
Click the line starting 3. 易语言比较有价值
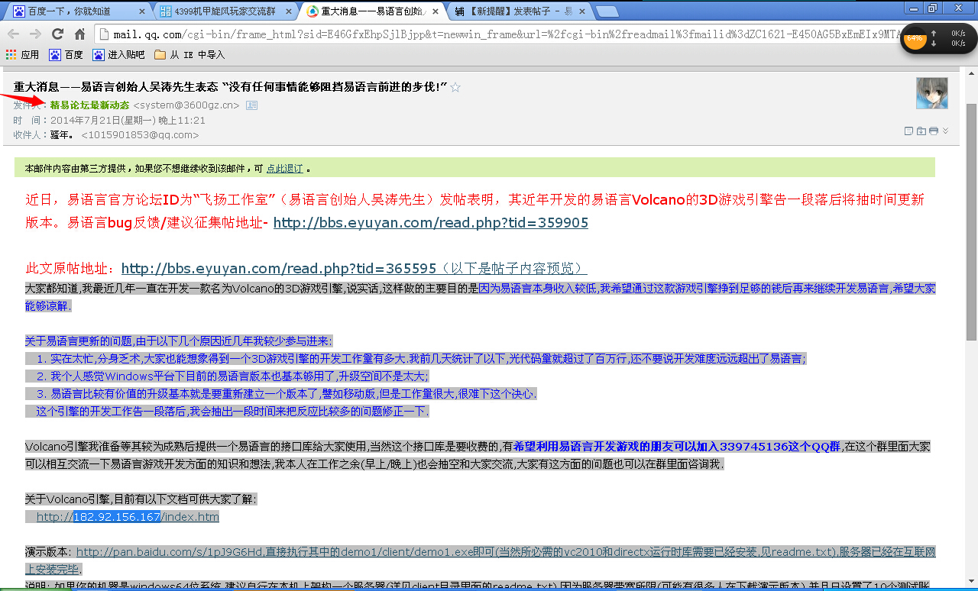coord(281,393)
